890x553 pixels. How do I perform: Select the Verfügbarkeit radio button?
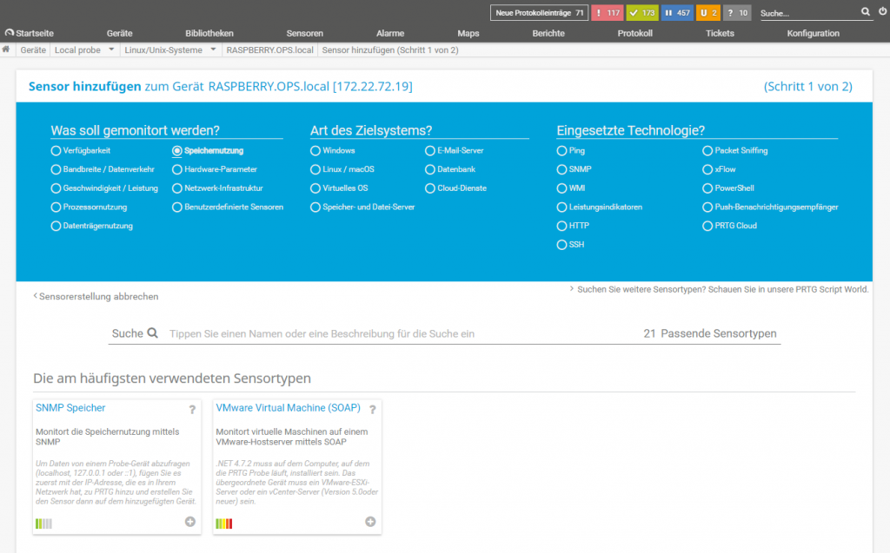(56, 151)
